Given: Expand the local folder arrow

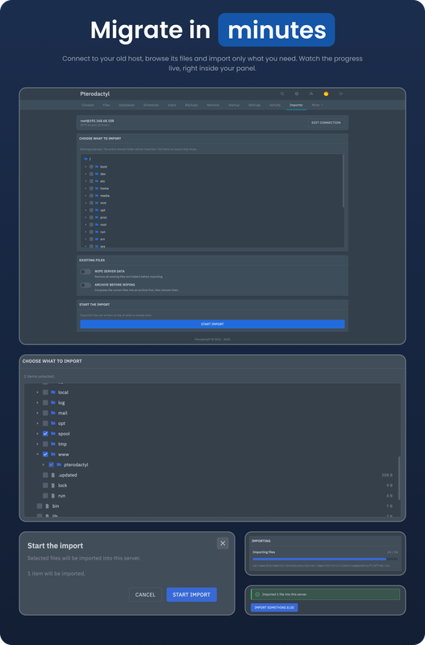Looking at the screenshot, I should (37, 392).
